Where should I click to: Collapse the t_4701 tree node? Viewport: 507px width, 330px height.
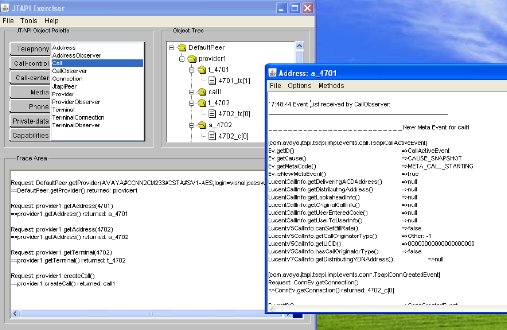192,70
